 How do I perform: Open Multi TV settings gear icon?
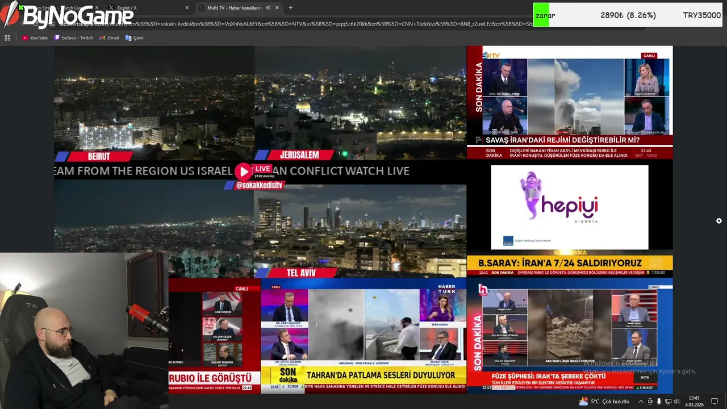click(x=719, y=221)
